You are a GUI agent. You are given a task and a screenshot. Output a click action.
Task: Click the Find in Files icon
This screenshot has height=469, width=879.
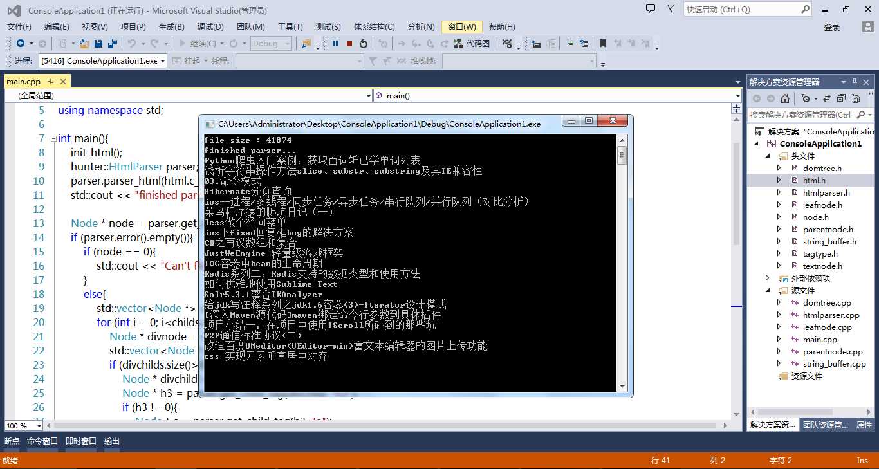click(x=306, y=43)
